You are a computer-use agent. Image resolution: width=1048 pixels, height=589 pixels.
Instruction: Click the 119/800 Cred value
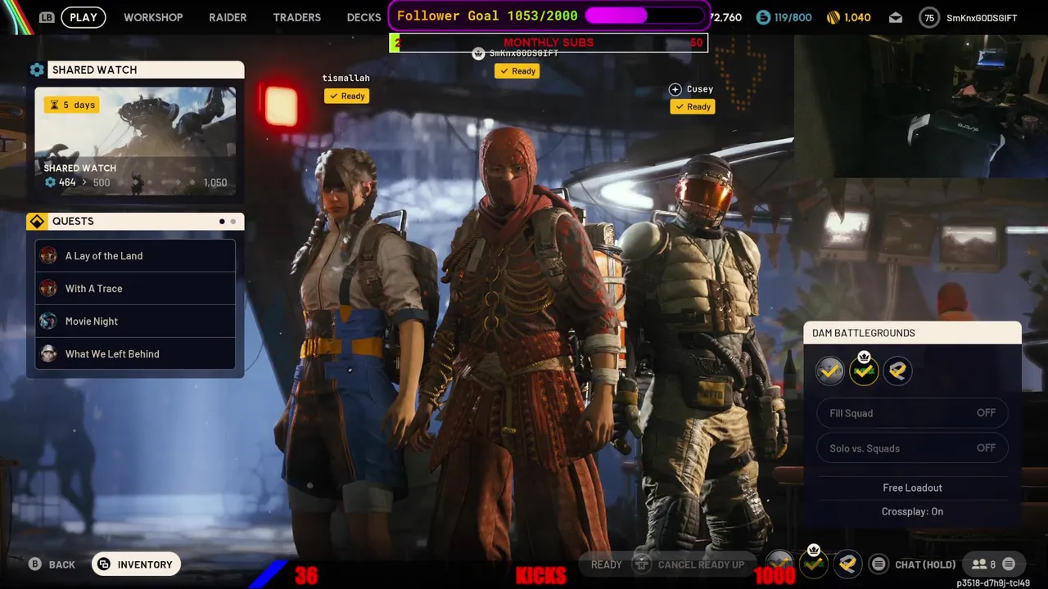[794, 17]
